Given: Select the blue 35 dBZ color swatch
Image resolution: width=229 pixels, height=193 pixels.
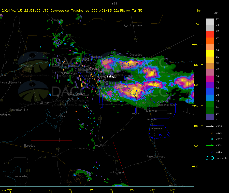Looking at the screenshot, I should tap(210, 91).
